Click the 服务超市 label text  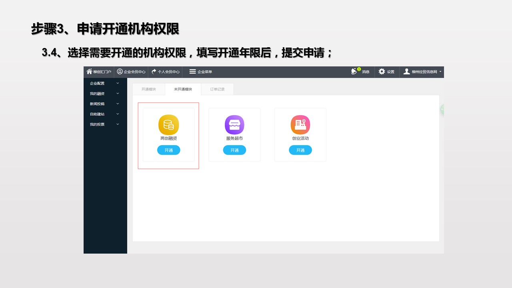click(234, 138)
